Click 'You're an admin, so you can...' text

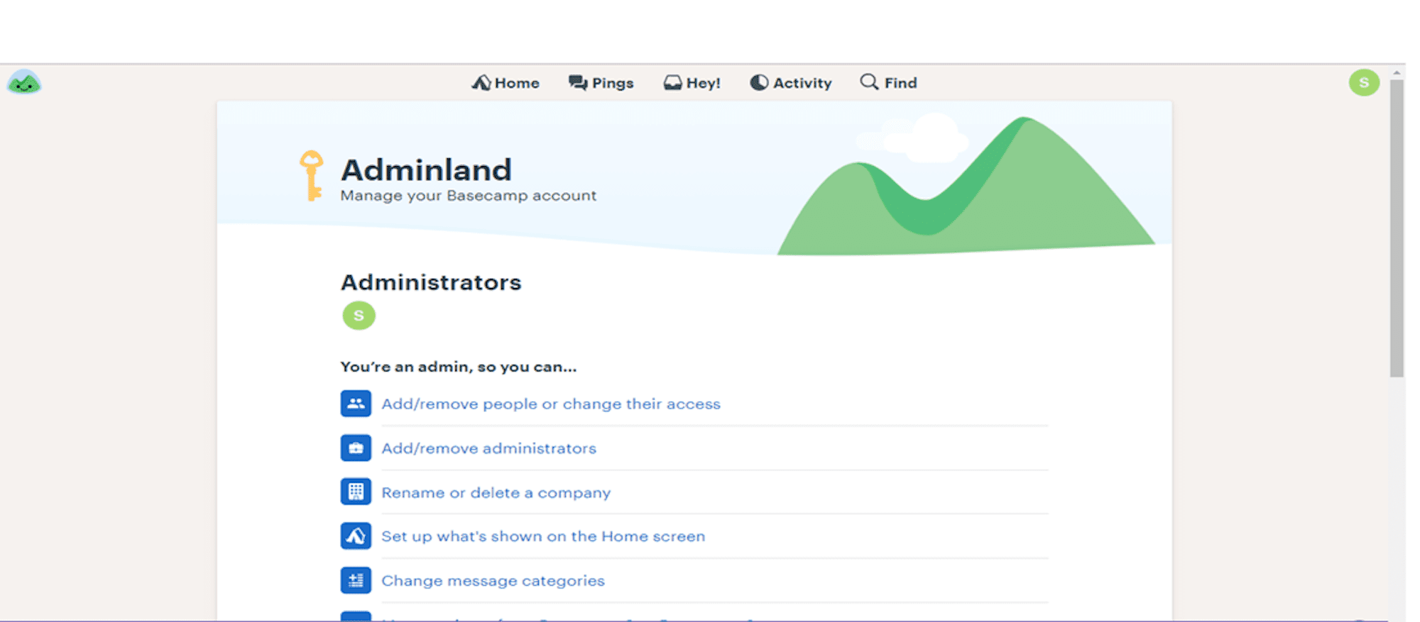pyautogui.click(x=458, y=367)
